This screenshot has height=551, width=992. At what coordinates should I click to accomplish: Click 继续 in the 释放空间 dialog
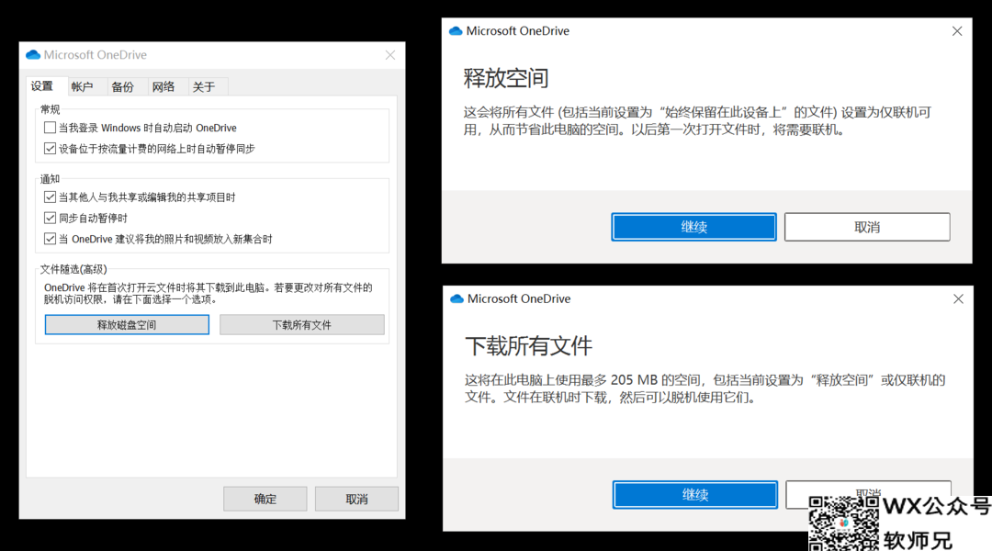point(693,227)
